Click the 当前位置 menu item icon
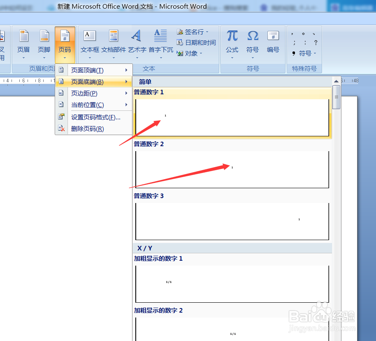Image resolution: width=376 pixels, height=341 pixels. [x=61, y=105]
